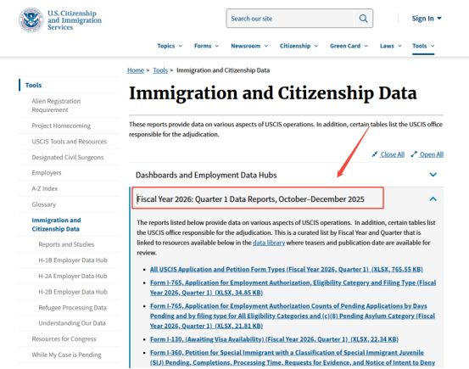The image size is (469, 369).
Task: Open the Sign In dropdown
Action: pyautogui.click(x=427, y=19)
